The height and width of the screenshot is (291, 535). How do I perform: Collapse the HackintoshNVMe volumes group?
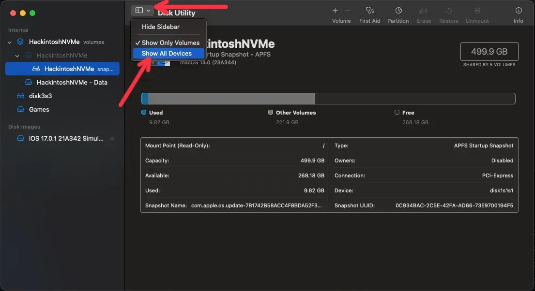point(10,43)
